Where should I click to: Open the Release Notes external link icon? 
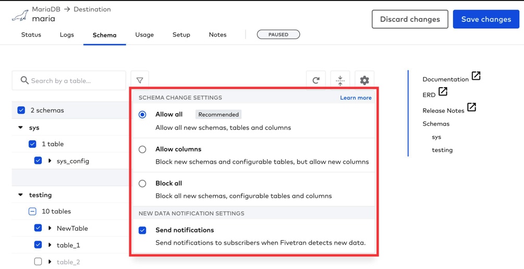pos(471,107)
